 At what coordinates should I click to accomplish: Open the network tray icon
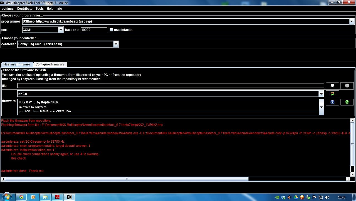(x=321, y=197)
